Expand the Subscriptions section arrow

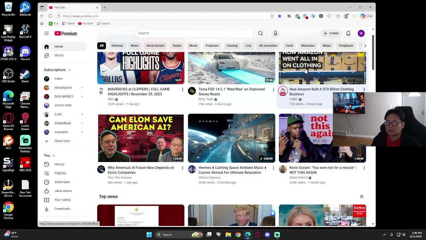69,70
